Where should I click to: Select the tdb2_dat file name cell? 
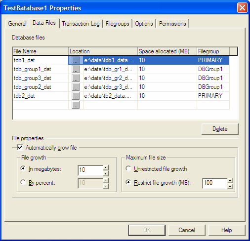[x=41, y=96]
